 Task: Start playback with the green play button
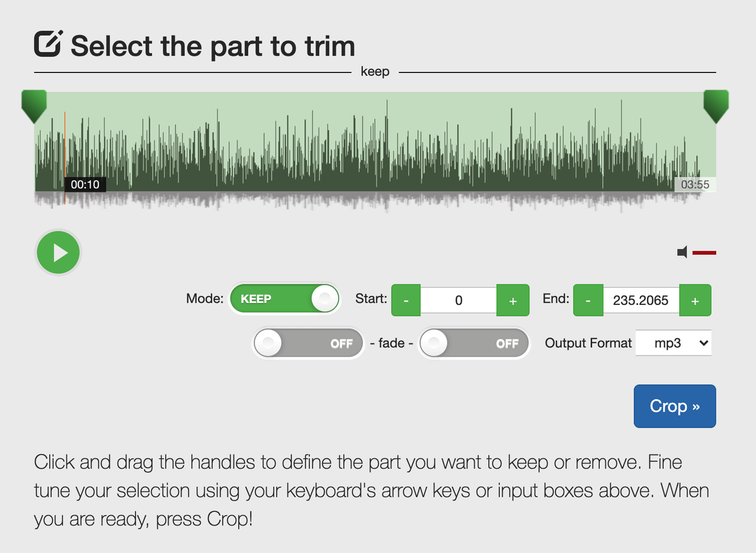coord(58,253)
